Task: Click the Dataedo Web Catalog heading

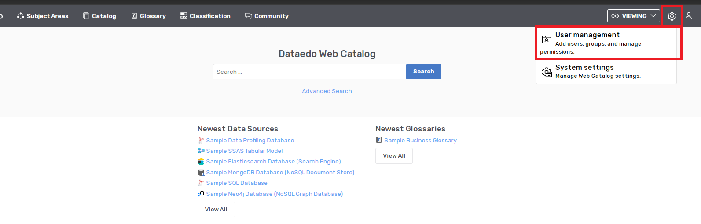Action: (x=327, y=54)
